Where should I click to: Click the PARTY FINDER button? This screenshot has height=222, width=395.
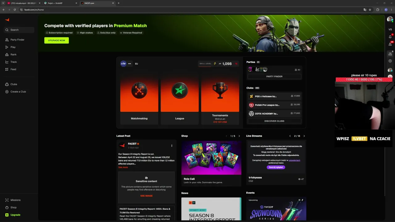point(274,76)
